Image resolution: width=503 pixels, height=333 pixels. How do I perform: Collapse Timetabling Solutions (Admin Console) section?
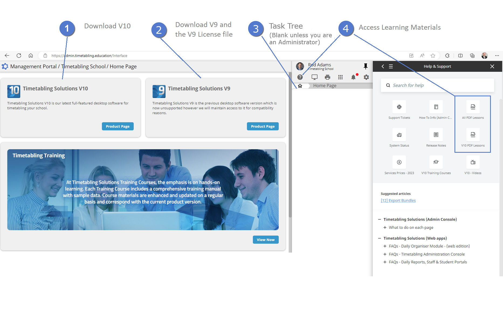point(380,219)
